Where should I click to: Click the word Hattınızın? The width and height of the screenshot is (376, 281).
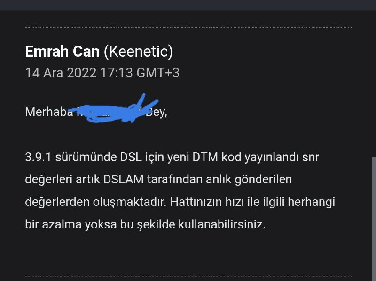tap(196, 202)
